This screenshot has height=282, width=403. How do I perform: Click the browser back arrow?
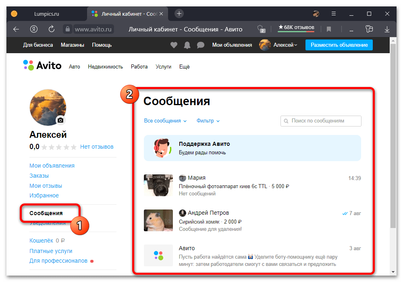coord(16,29)
